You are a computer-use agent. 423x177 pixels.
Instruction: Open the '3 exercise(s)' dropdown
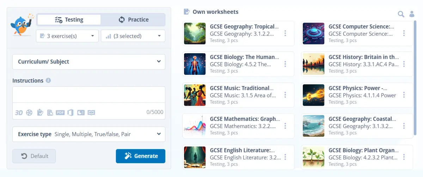click(67, 36)
